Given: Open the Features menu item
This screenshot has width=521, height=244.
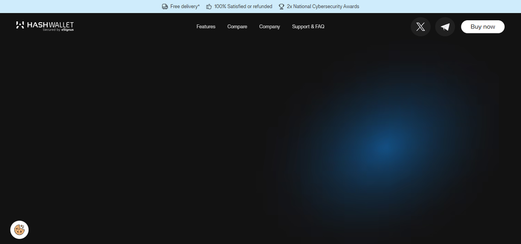Looking at the screenshot, I should click(206, 26).
